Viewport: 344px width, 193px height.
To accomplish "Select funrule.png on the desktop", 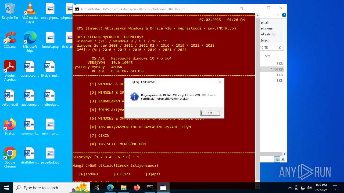I will point(50,40).
